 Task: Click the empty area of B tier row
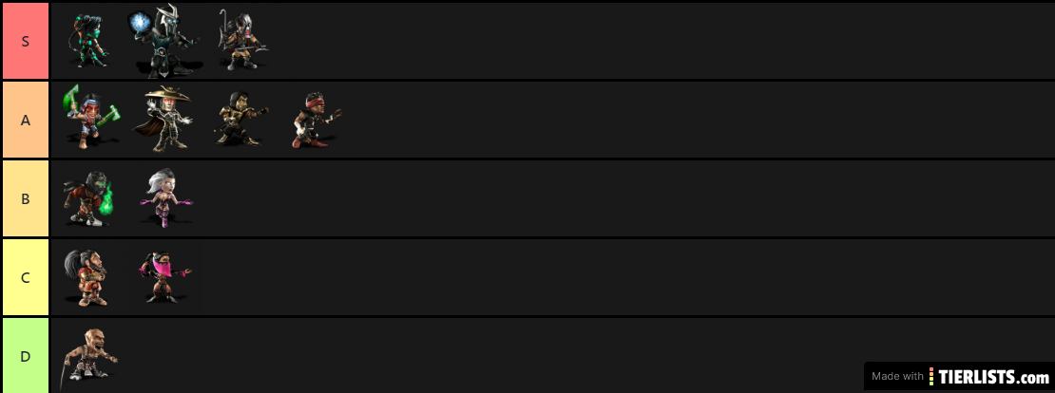[x=619, y=198]
